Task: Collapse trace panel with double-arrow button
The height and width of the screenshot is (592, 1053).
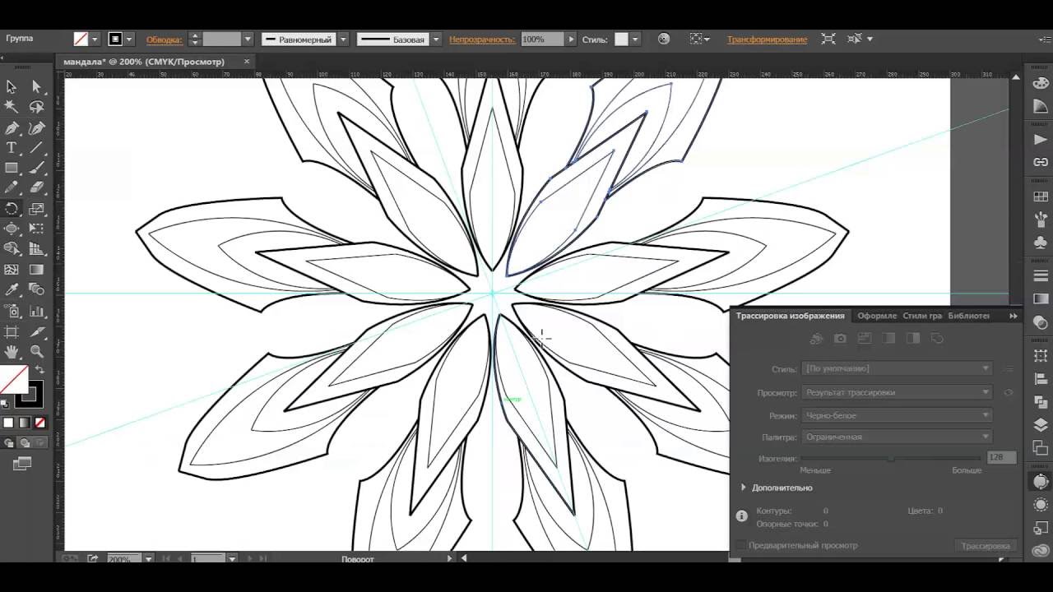Action: coord(1014,316)
